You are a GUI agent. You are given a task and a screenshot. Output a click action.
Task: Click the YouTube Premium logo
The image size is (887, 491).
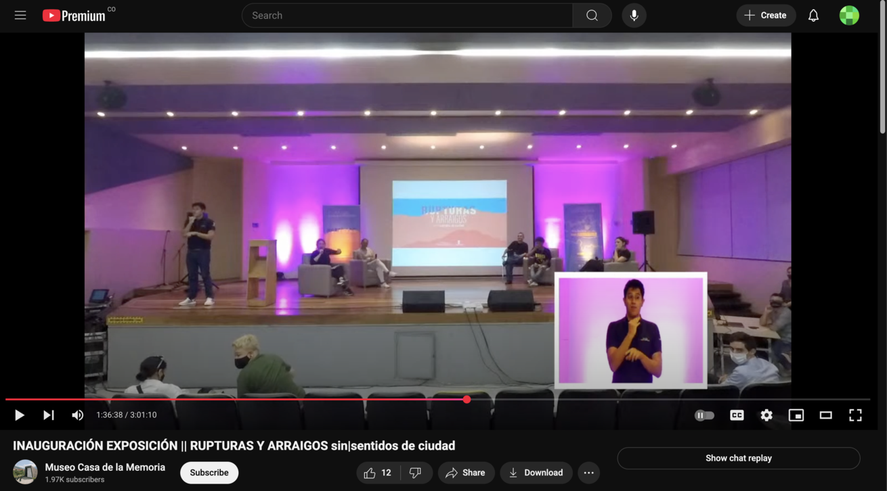(x=74, y=16)
